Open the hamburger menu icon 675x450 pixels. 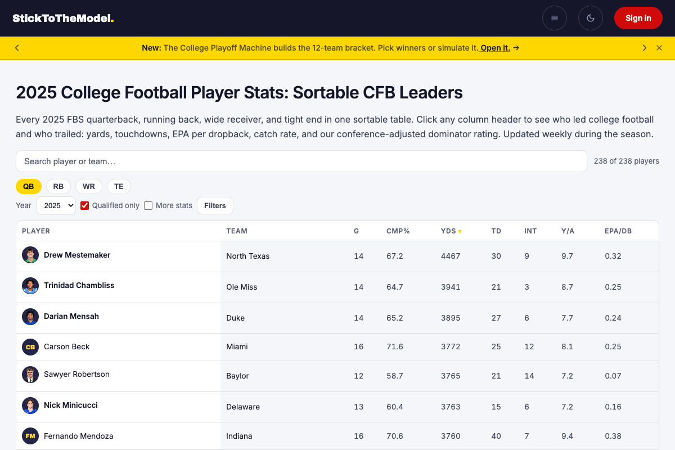point(555,18)
